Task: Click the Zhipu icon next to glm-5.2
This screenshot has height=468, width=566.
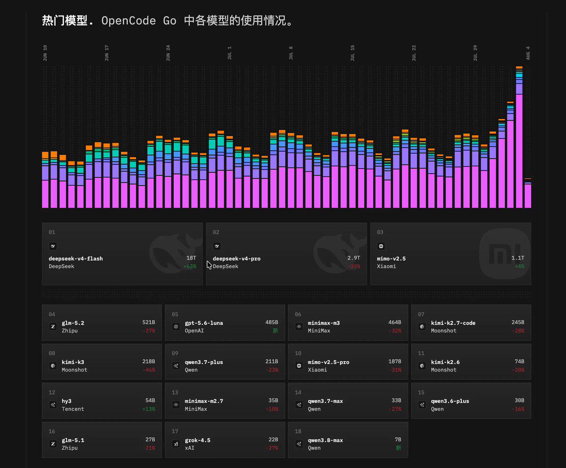Action: tap(53, 326)
